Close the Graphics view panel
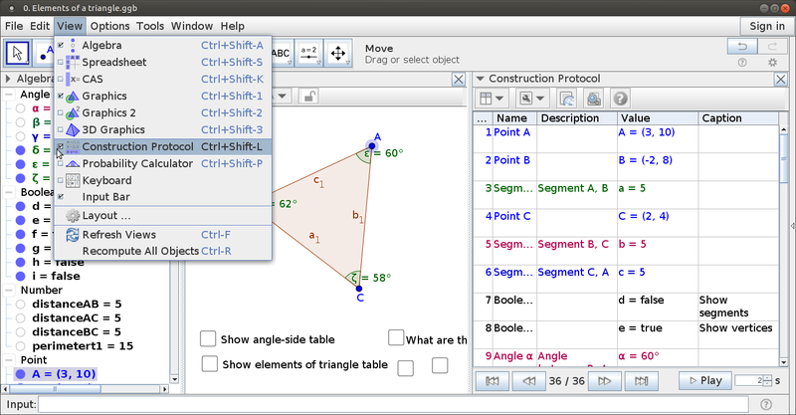796x415 pixels. [459, 80]
